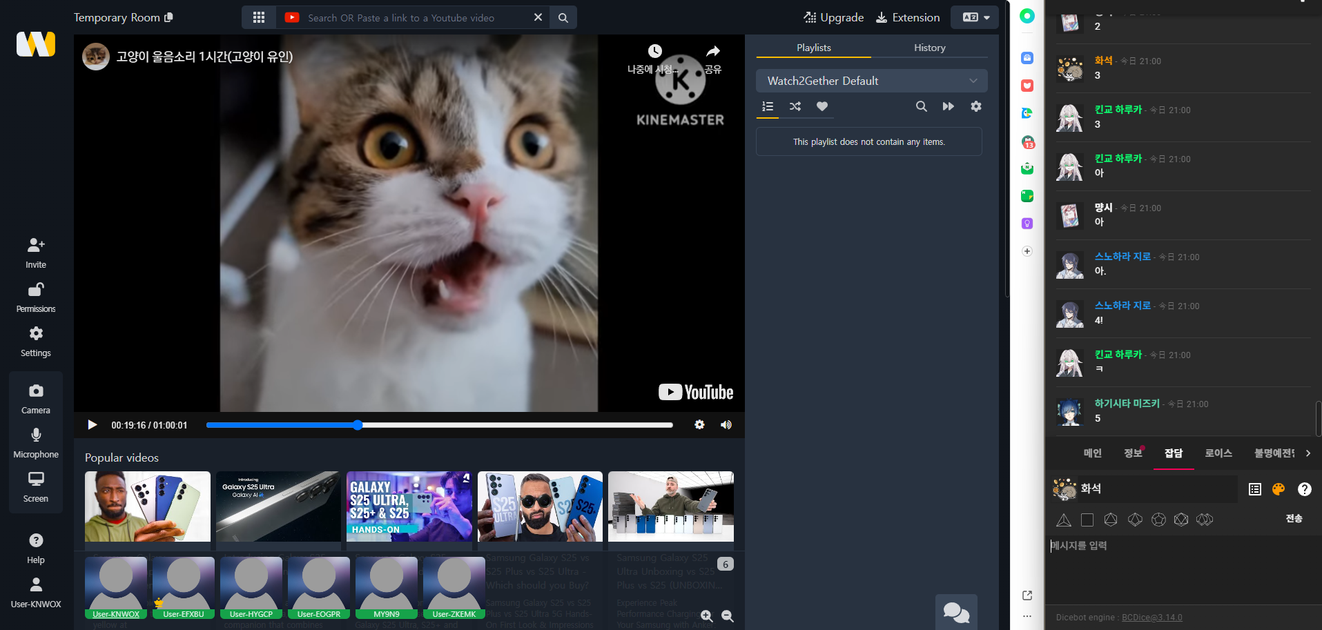
Task: Select the 메인 chat tab
Action: [x=1092, y=453]
